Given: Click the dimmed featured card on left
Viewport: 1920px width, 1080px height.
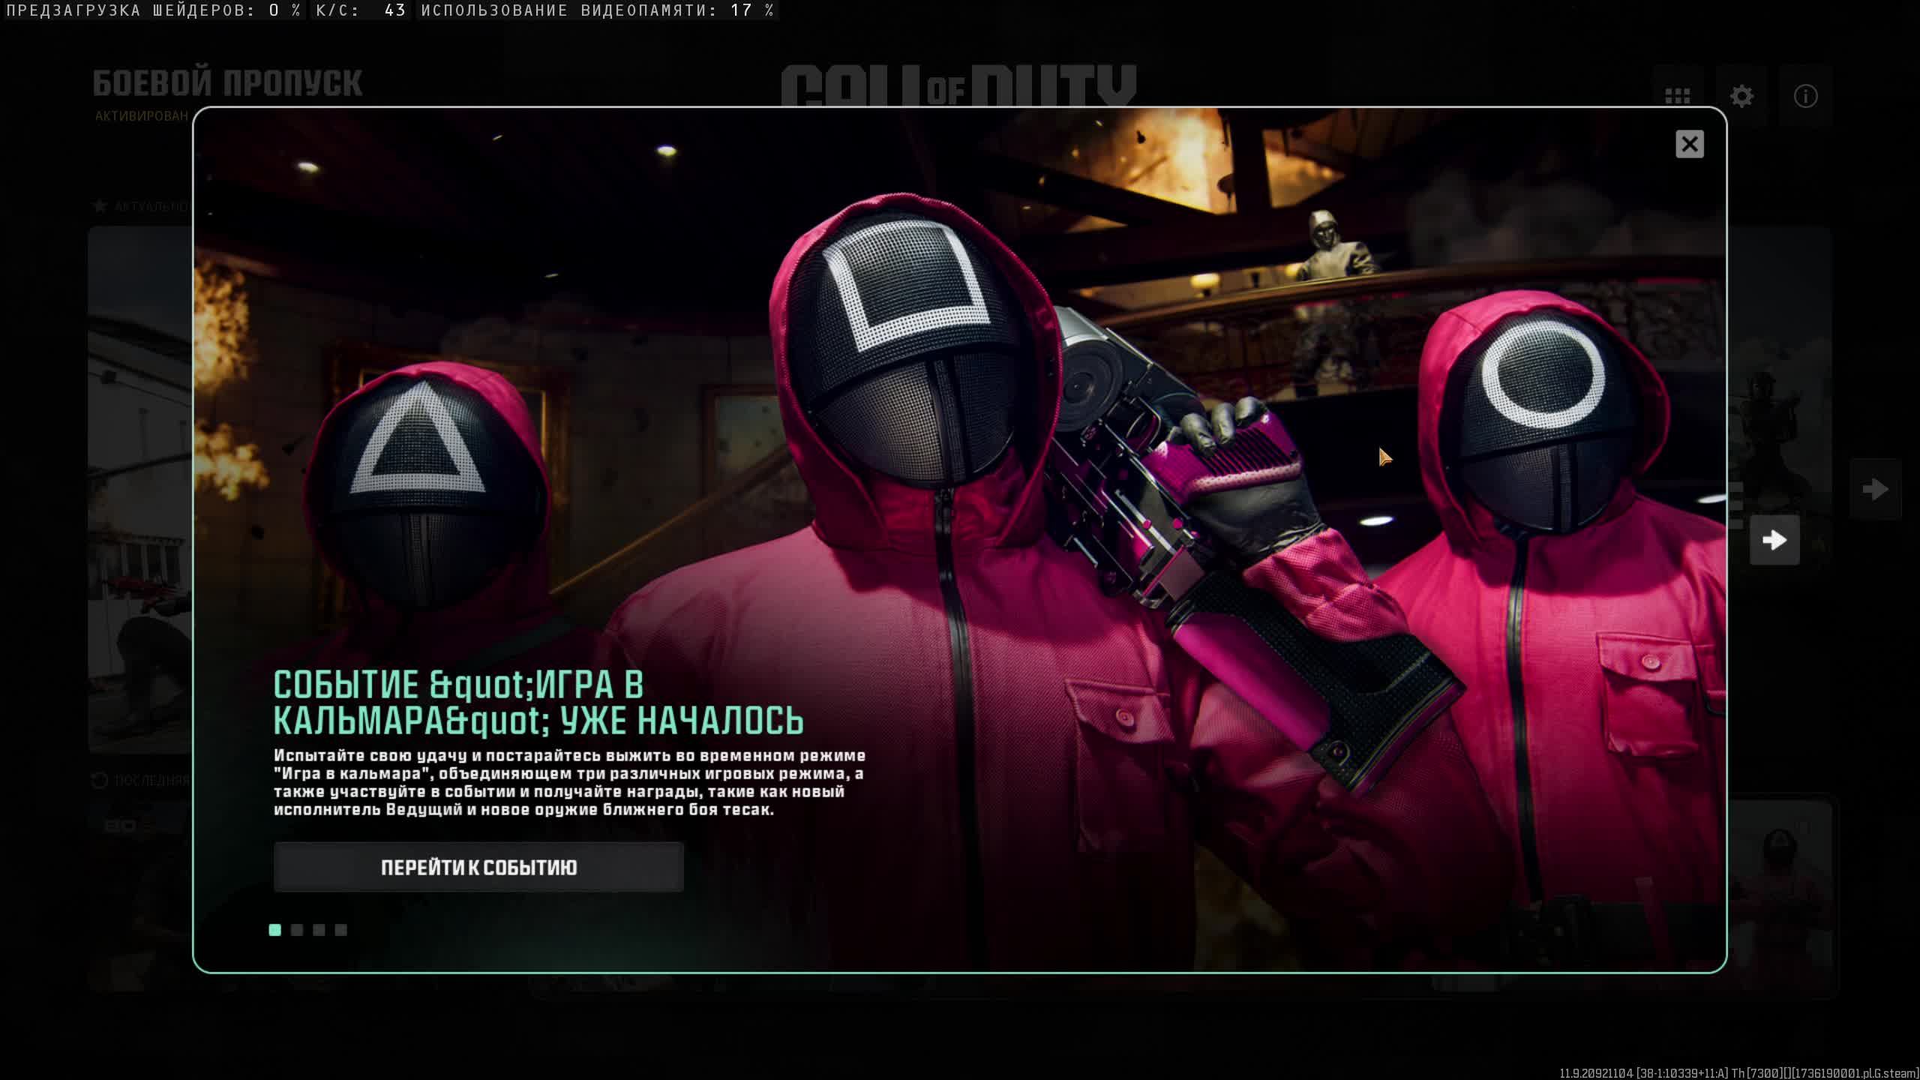Looking at the screenshot, I should (x=139, y=487).
